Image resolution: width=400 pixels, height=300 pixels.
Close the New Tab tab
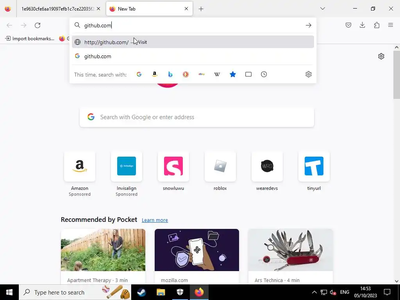[186, 9]
